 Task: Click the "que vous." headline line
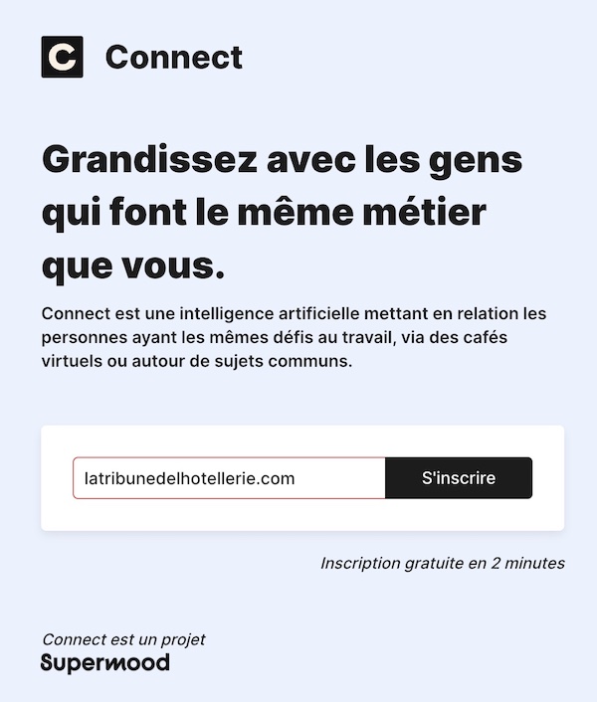click(133, 264)
